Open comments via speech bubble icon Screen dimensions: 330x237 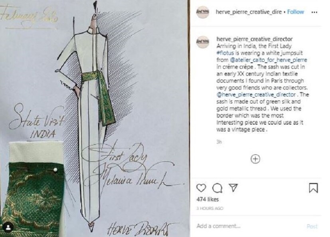(x=217, y=188)
